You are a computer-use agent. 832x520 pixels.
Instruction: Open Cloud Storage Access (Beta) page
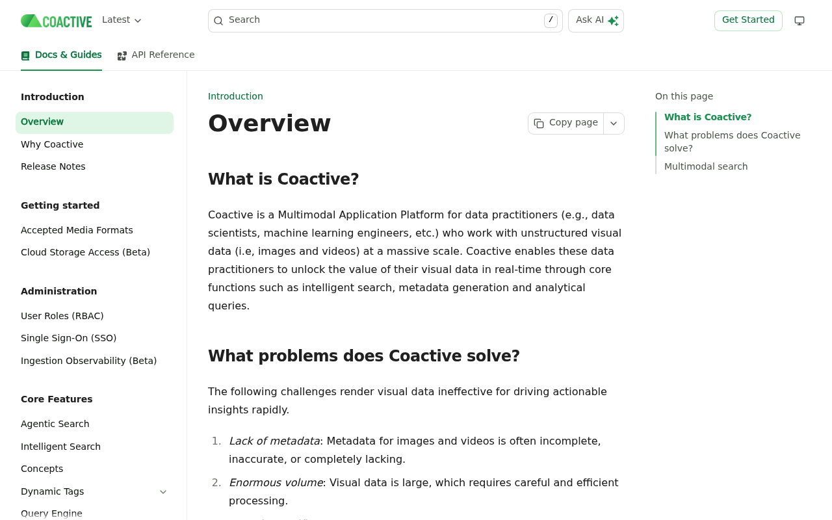tap(94, 253)
